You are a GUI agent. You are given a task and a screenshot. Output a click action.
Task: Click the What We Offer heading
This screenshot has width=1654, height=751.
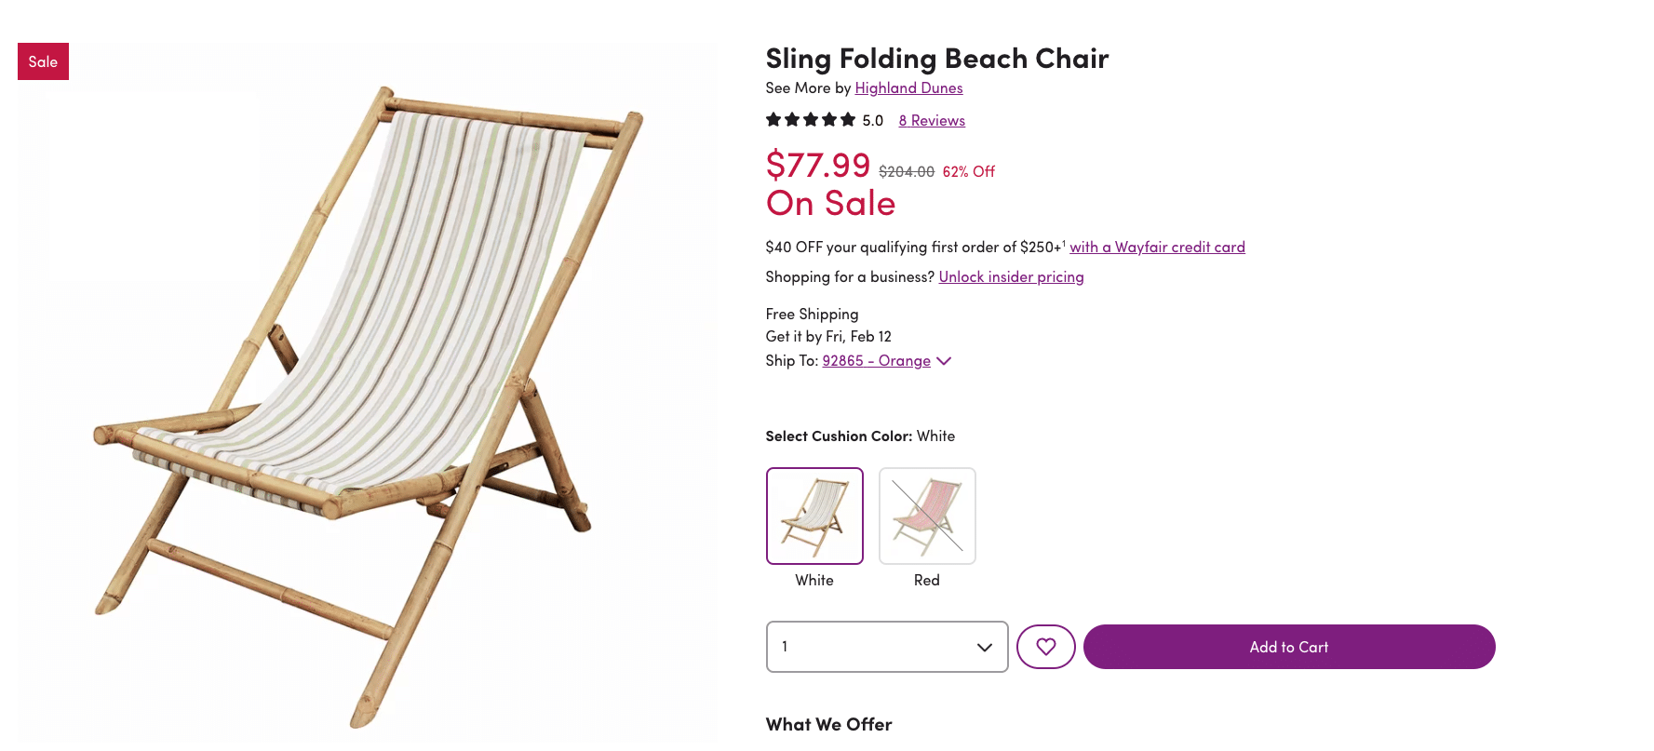tap(828, 725)
